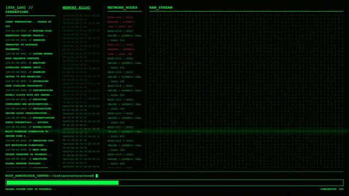Click the NODE-1015 status entry
This screenshot has width=349, height=196.
(124, 104)
